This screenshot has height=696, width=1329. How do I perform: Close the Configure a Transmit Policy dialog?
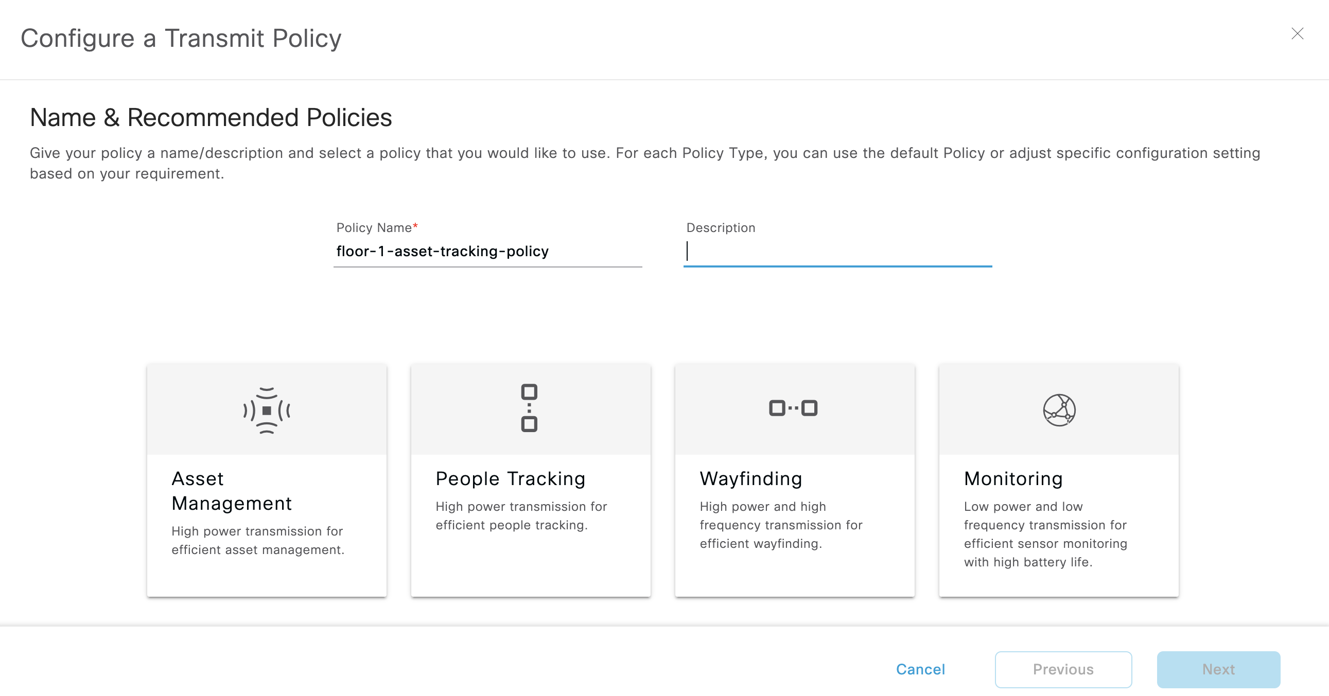(1297, 34)
